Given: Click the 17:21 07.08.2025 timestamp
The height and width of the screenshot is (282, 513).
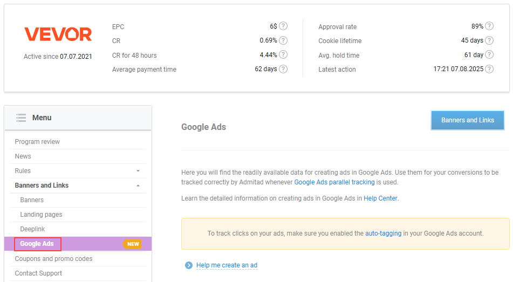Looking at the screenshot, I should tap(459, 69).
